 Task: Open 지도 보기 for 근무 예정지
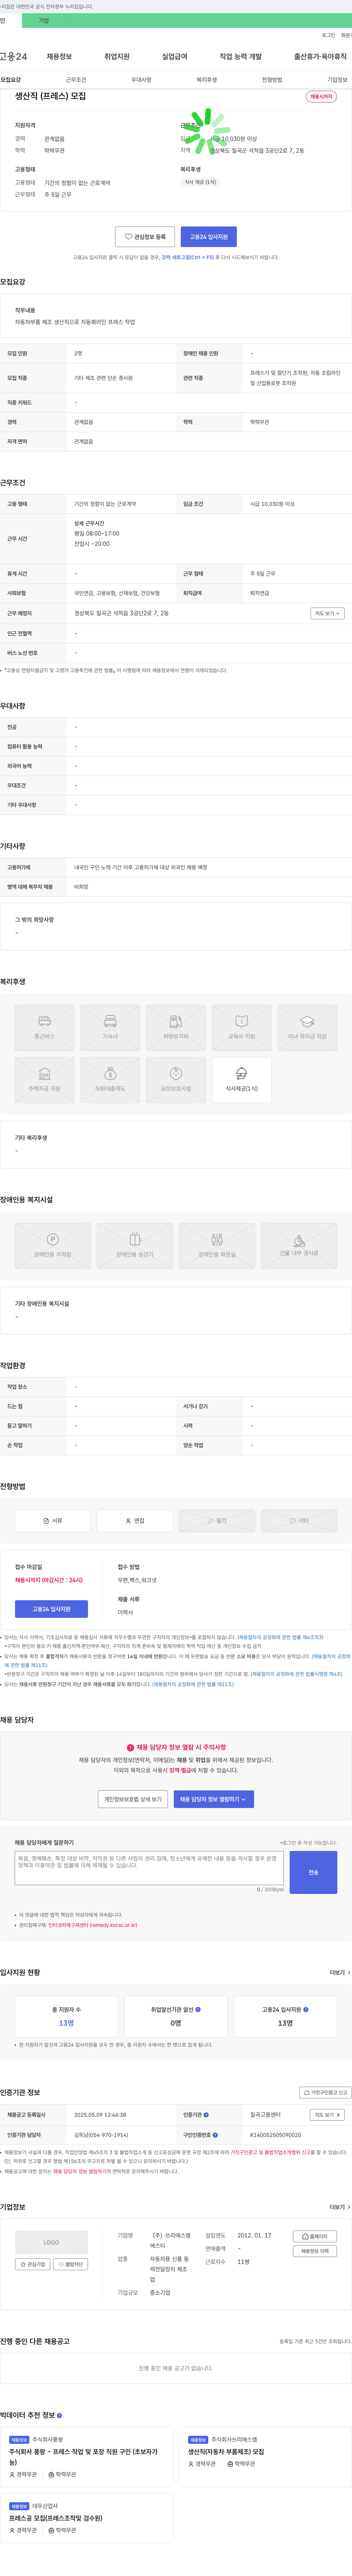pyautogui.click(x=327, y=613)
